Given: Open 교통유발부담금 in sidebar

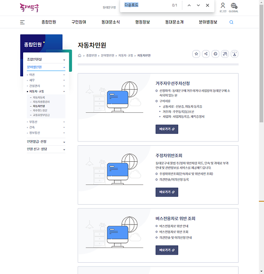Looking at the screenshot, I should 41,115.
